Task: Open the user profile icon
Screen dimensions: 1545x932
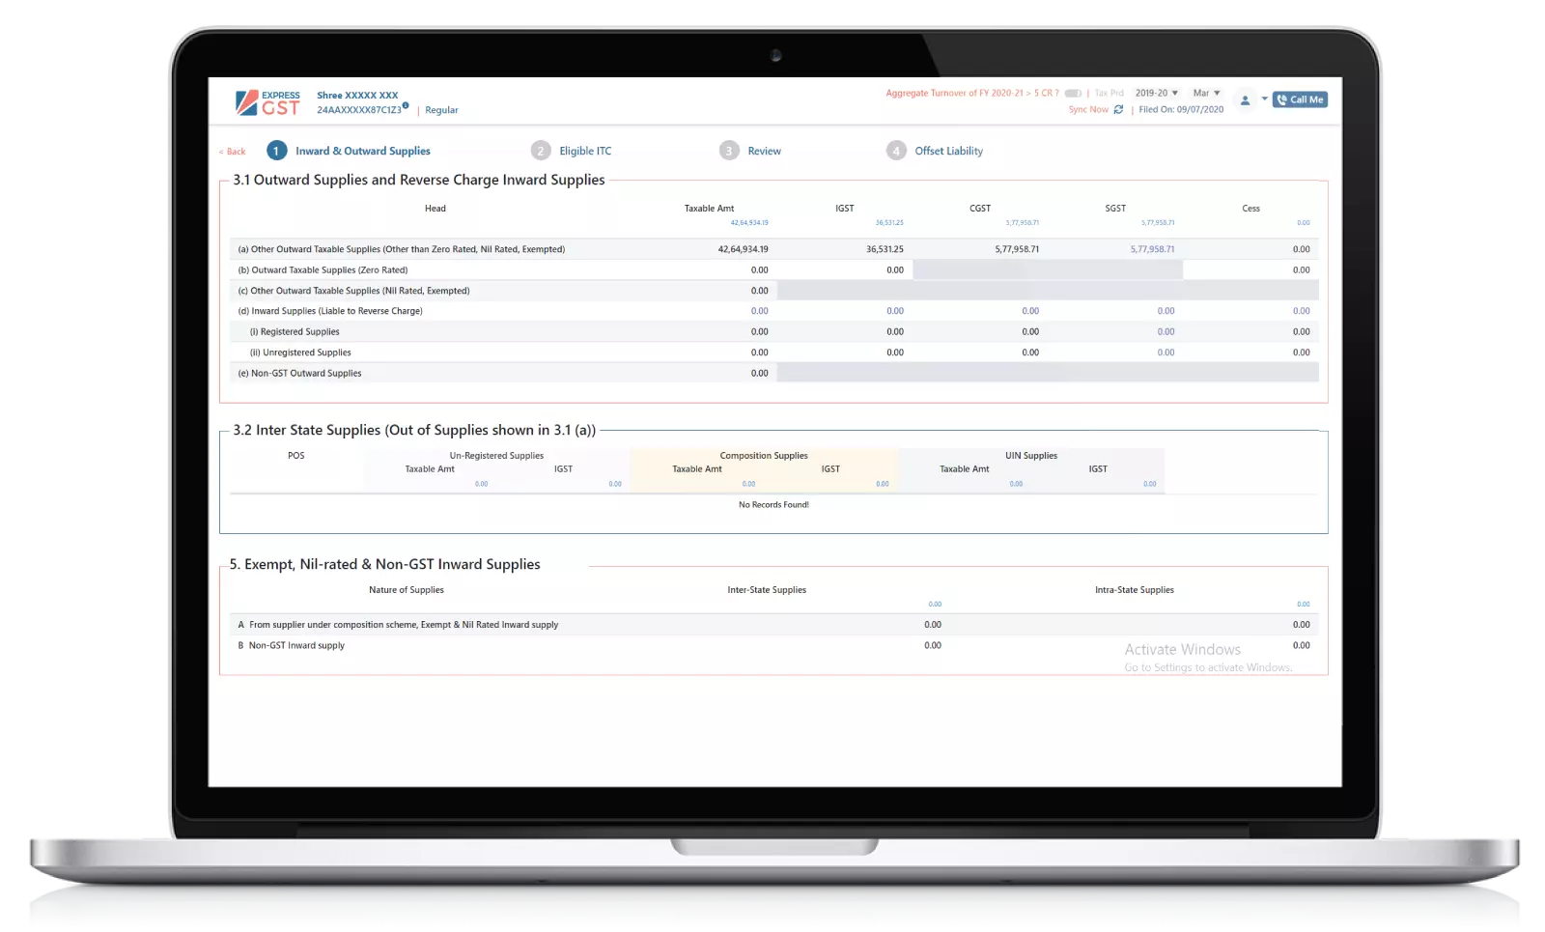Action: (x=1245, y=100)
